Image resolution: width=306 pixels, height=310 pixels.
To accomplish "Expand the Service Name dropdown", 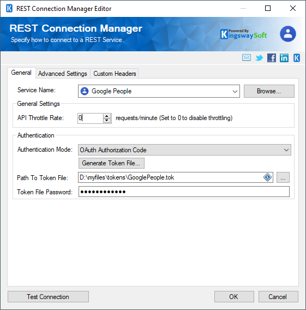I will [235, 91].
